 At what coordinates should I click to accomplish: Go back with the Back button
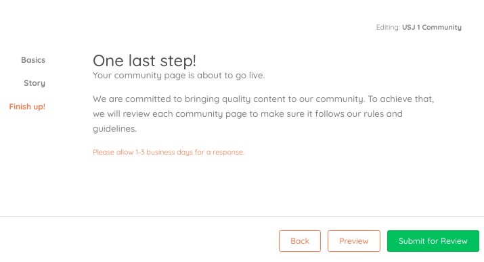tap(300, 241)
